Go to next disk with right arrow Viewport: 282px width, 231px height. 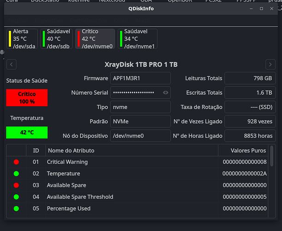tap(270, 65)
